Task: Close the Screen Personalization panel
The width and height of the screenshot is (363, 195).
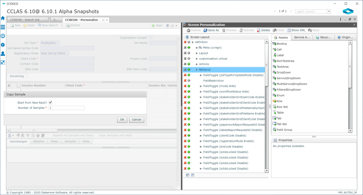Action: click(354, 25)
